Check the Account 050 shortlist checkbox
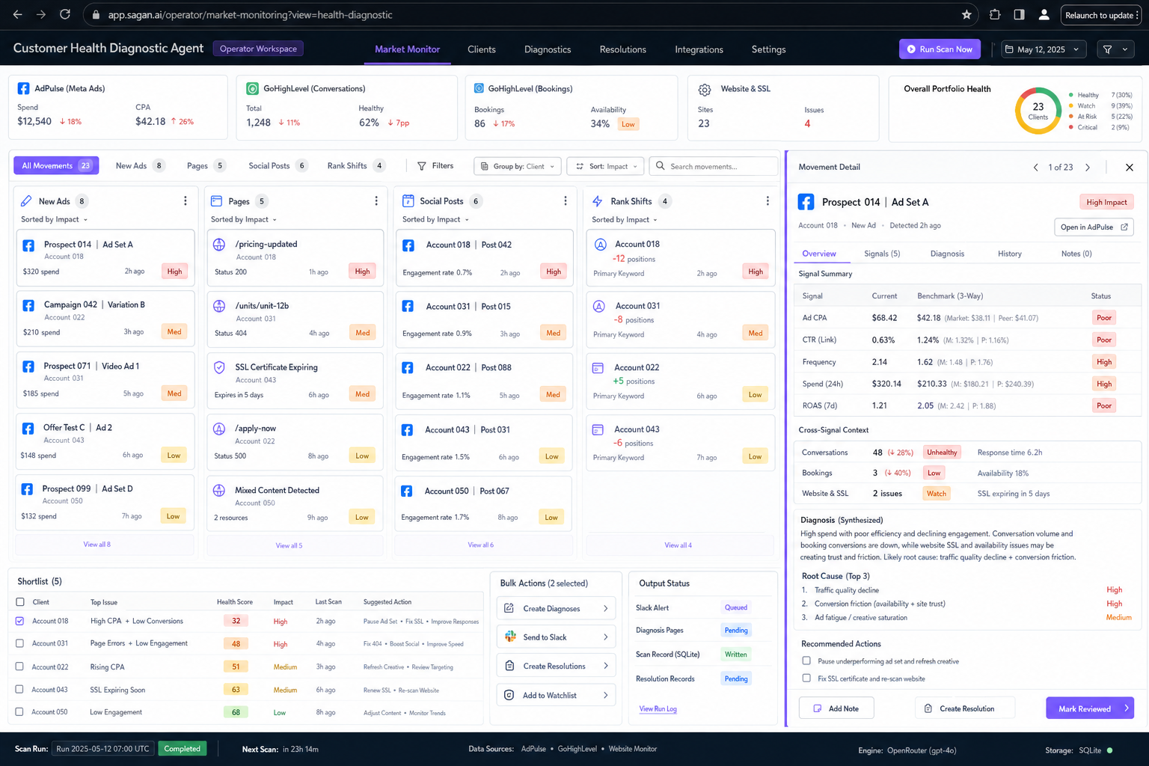Viewport: 1149px width, 766px height. (20, 712)
